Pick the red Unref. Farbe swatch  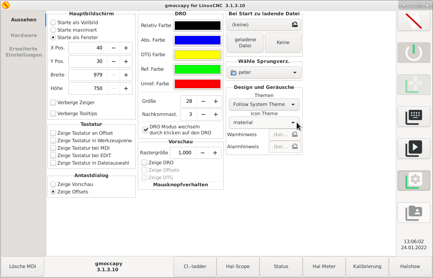click(x=198, y=84)
